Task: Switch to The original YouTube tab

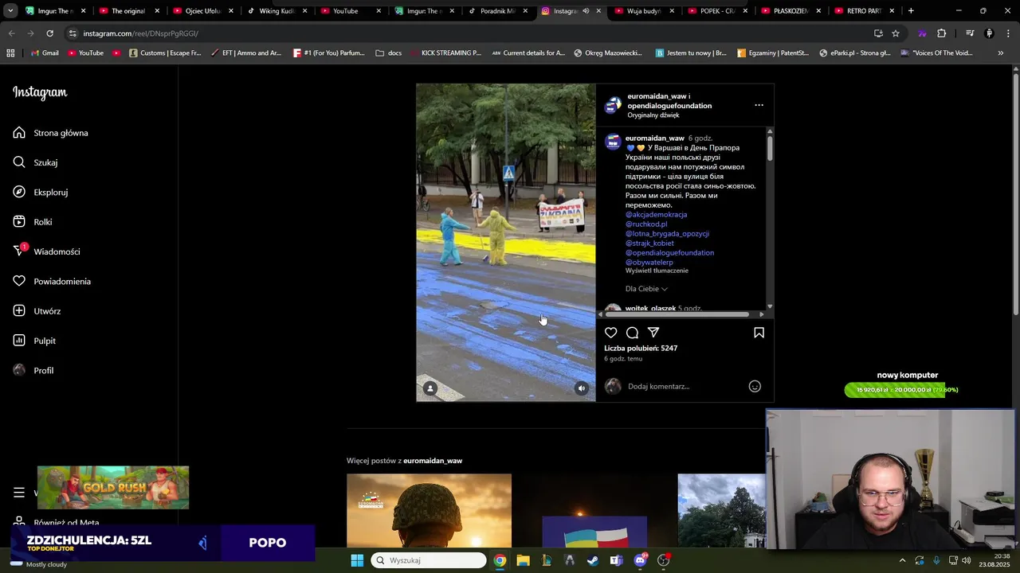Action: (x=128, y=11)
